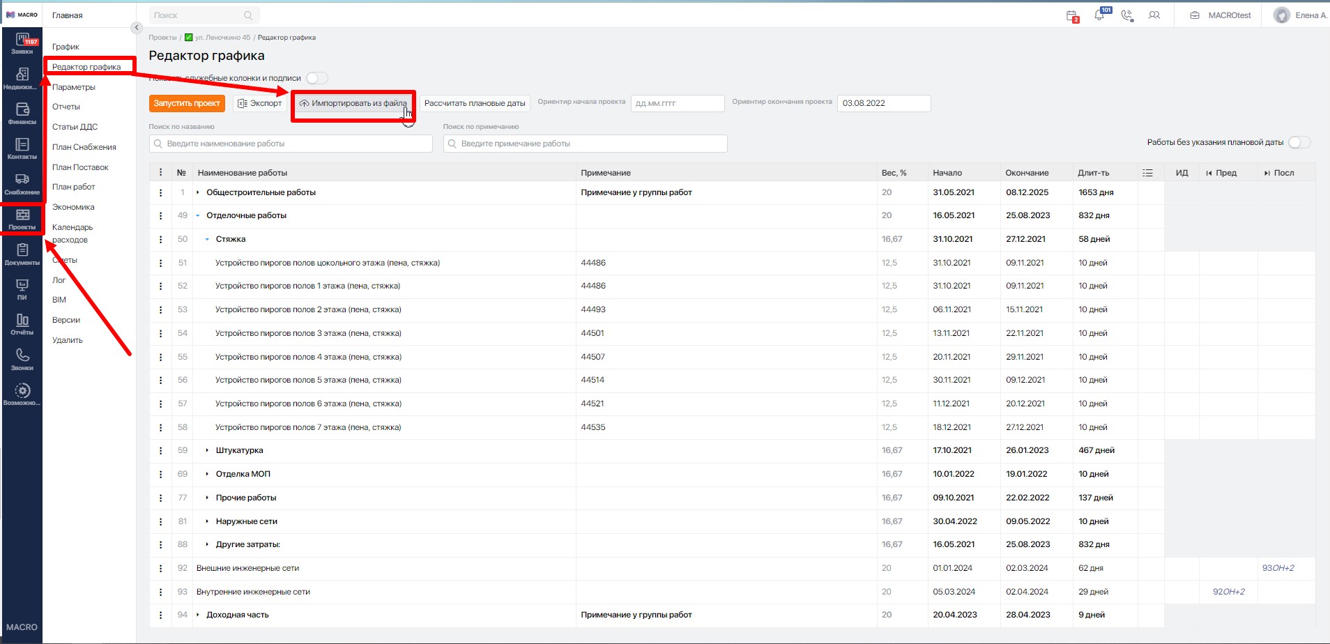Image resolution: width=1330 pixels, height=644 pixels.
Task: Enable Работы без указания плановой даты
Action: coord(1299,142)
